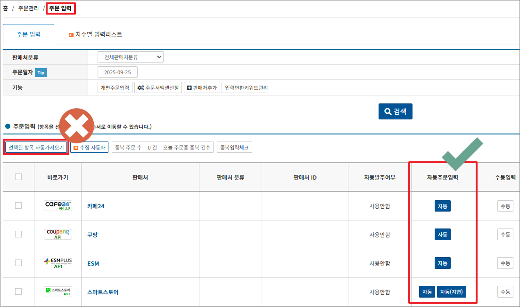
Task: Expand the 전체판매처분류 dropdown
Action: point(131,57)
